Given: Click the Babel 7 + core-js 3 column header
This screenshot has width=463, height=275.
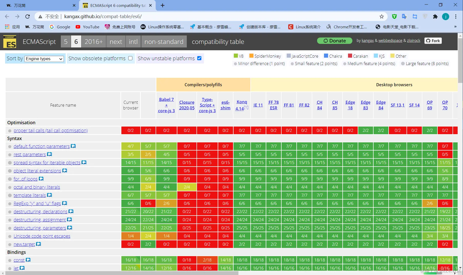Looking at the screenshot, I should pos(166,105).
